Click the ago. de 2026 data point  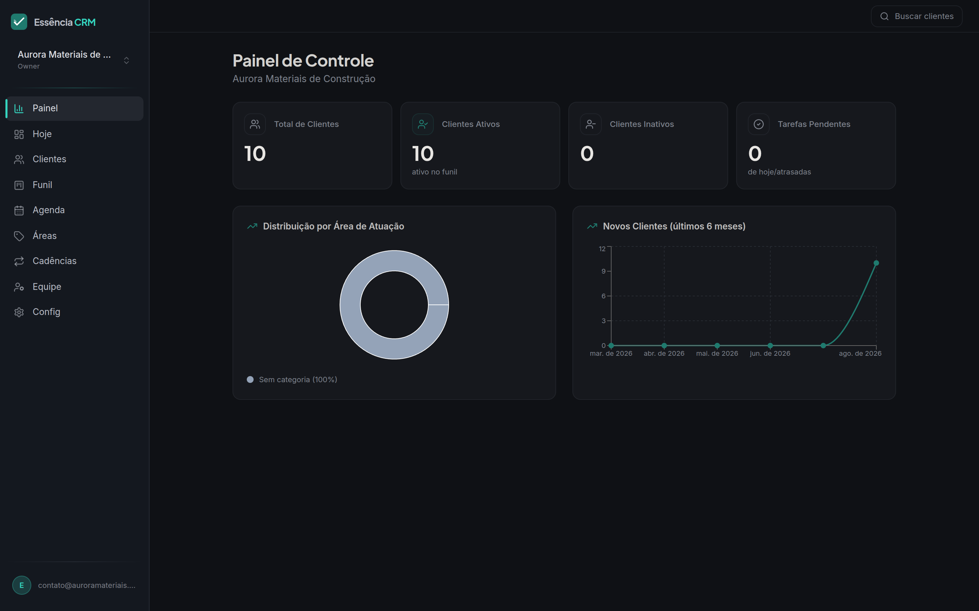pos(876,263)
